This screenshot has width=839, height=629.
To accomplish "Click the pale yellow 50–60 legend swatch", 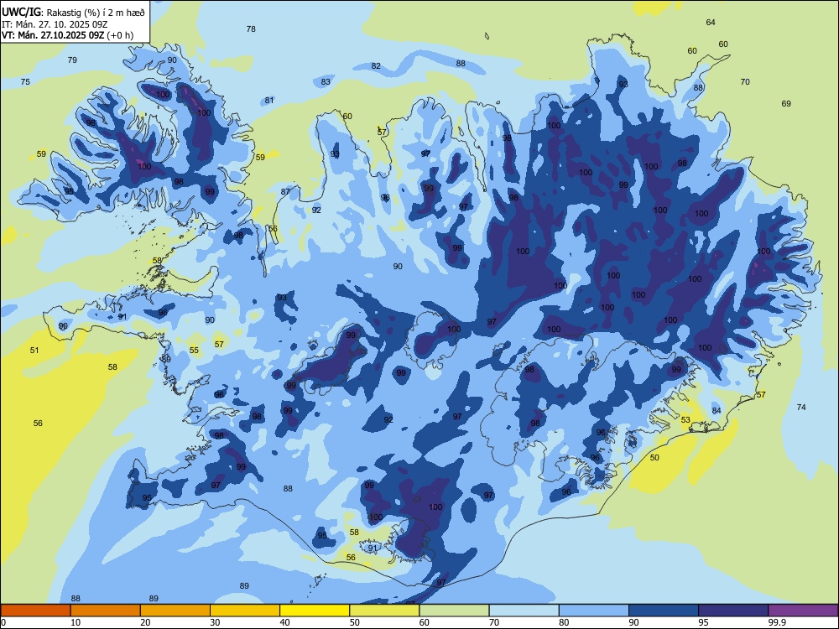I will click(x=384, y=611).
